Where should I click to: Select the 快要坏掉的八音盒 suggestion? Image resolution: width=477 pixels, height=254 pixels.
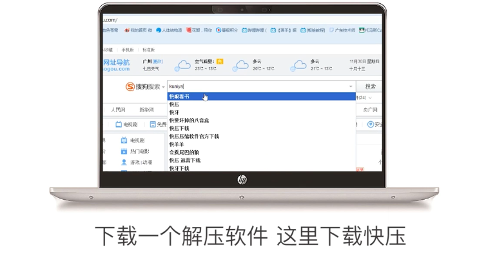tap(261, 121)
